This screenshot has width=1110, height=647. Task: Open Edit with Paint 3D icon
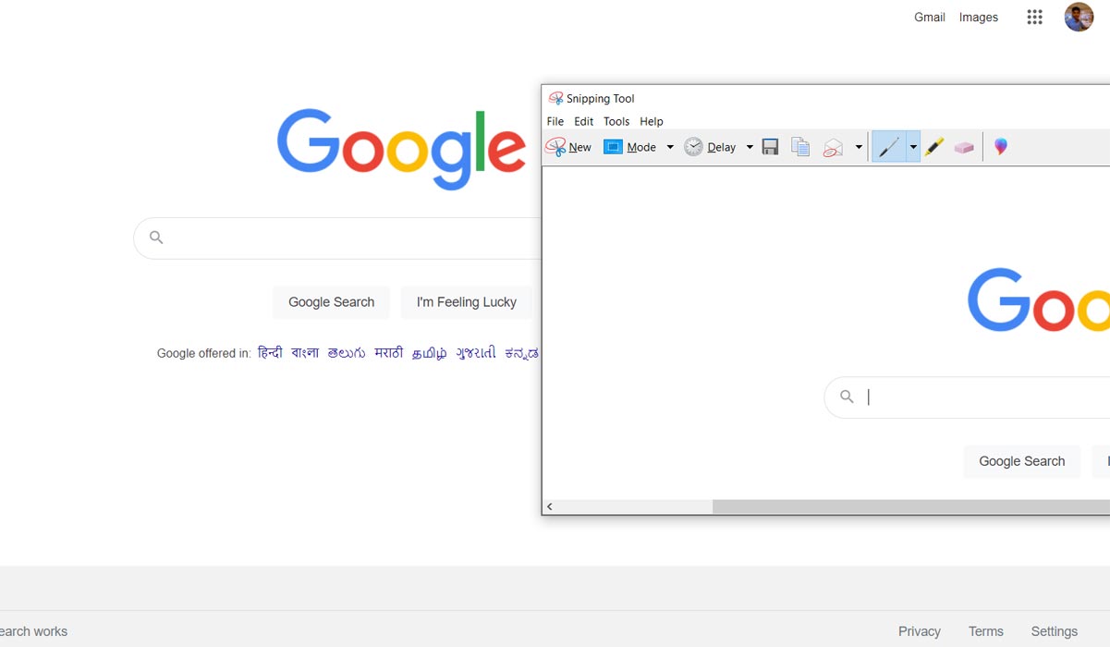point(1000,147)
